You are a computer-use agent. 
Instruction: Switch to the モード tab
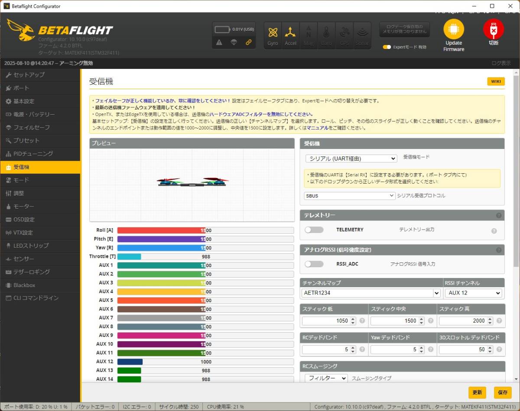pyautogui.click(x=40, y=180)
